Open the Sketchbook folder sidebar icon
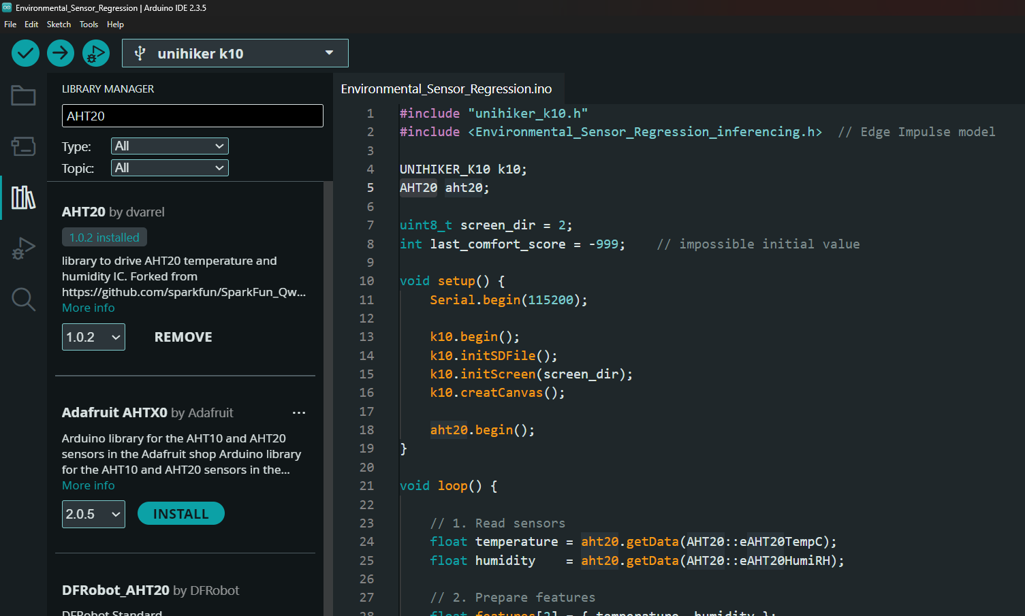Viewport: 1025px width, 616px height. click(x=23, y=95)
